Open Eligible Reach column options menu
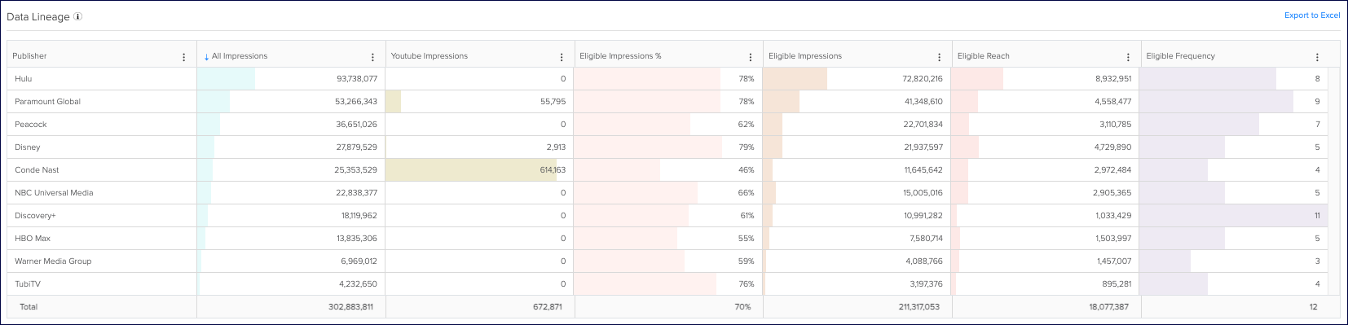The height and width of the screenshot is (325, 1348). click(x=1128, y=57)
